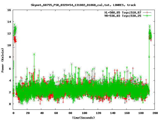The image size is (160, 120).
Task: Click the Time(Seconds) x-axis label
Action: click(83, 118)
